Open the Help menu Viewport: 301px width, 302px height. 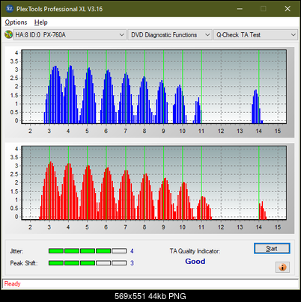(x=40, y=22)
